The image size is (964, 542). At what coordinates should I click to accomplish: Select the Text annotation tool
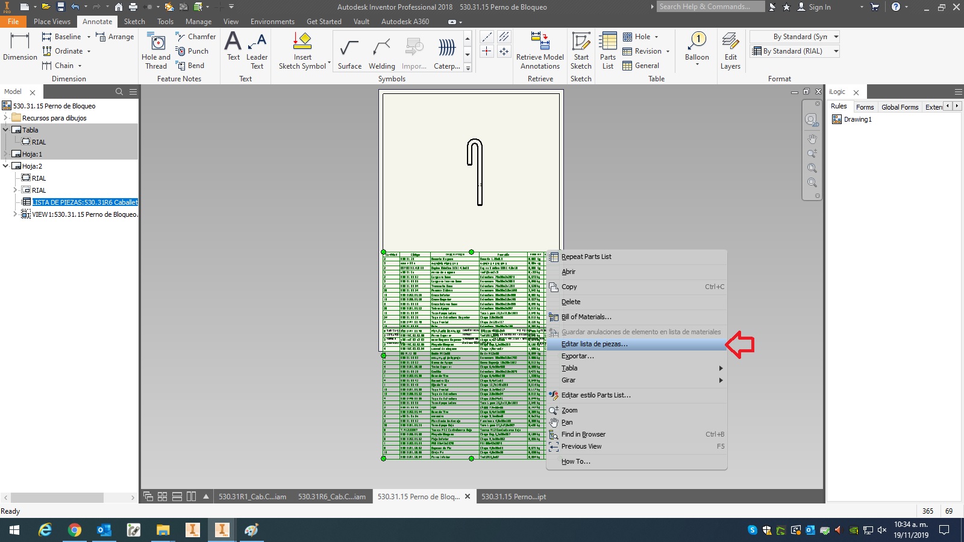(x=233, y=47)
